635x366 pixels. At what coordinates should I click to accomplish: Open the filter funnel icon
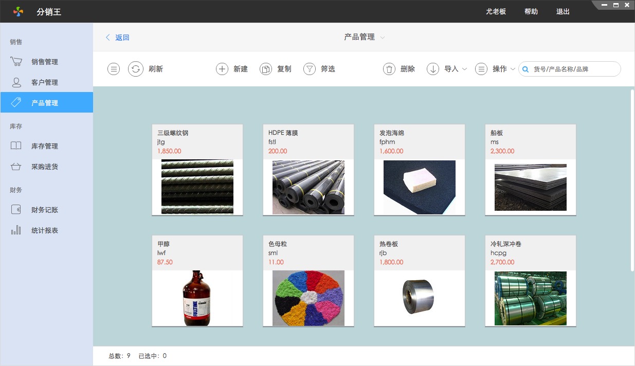click(309, 69)
